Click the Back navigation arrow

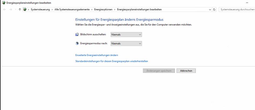click(x=4, y=9)
